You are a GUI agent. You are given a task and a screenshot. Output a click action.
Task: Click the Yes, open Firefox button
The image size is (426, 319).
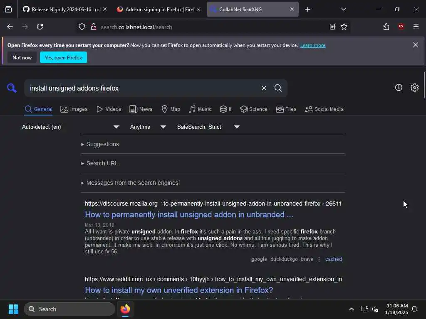tap(63, 57)
